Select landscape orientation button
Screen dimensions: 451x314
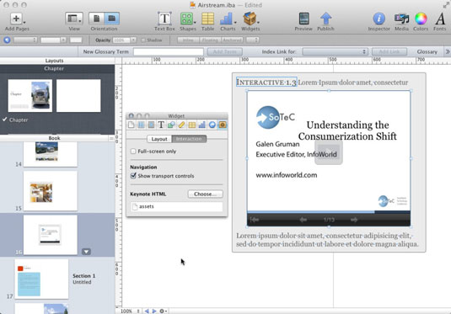pos(111,19)
